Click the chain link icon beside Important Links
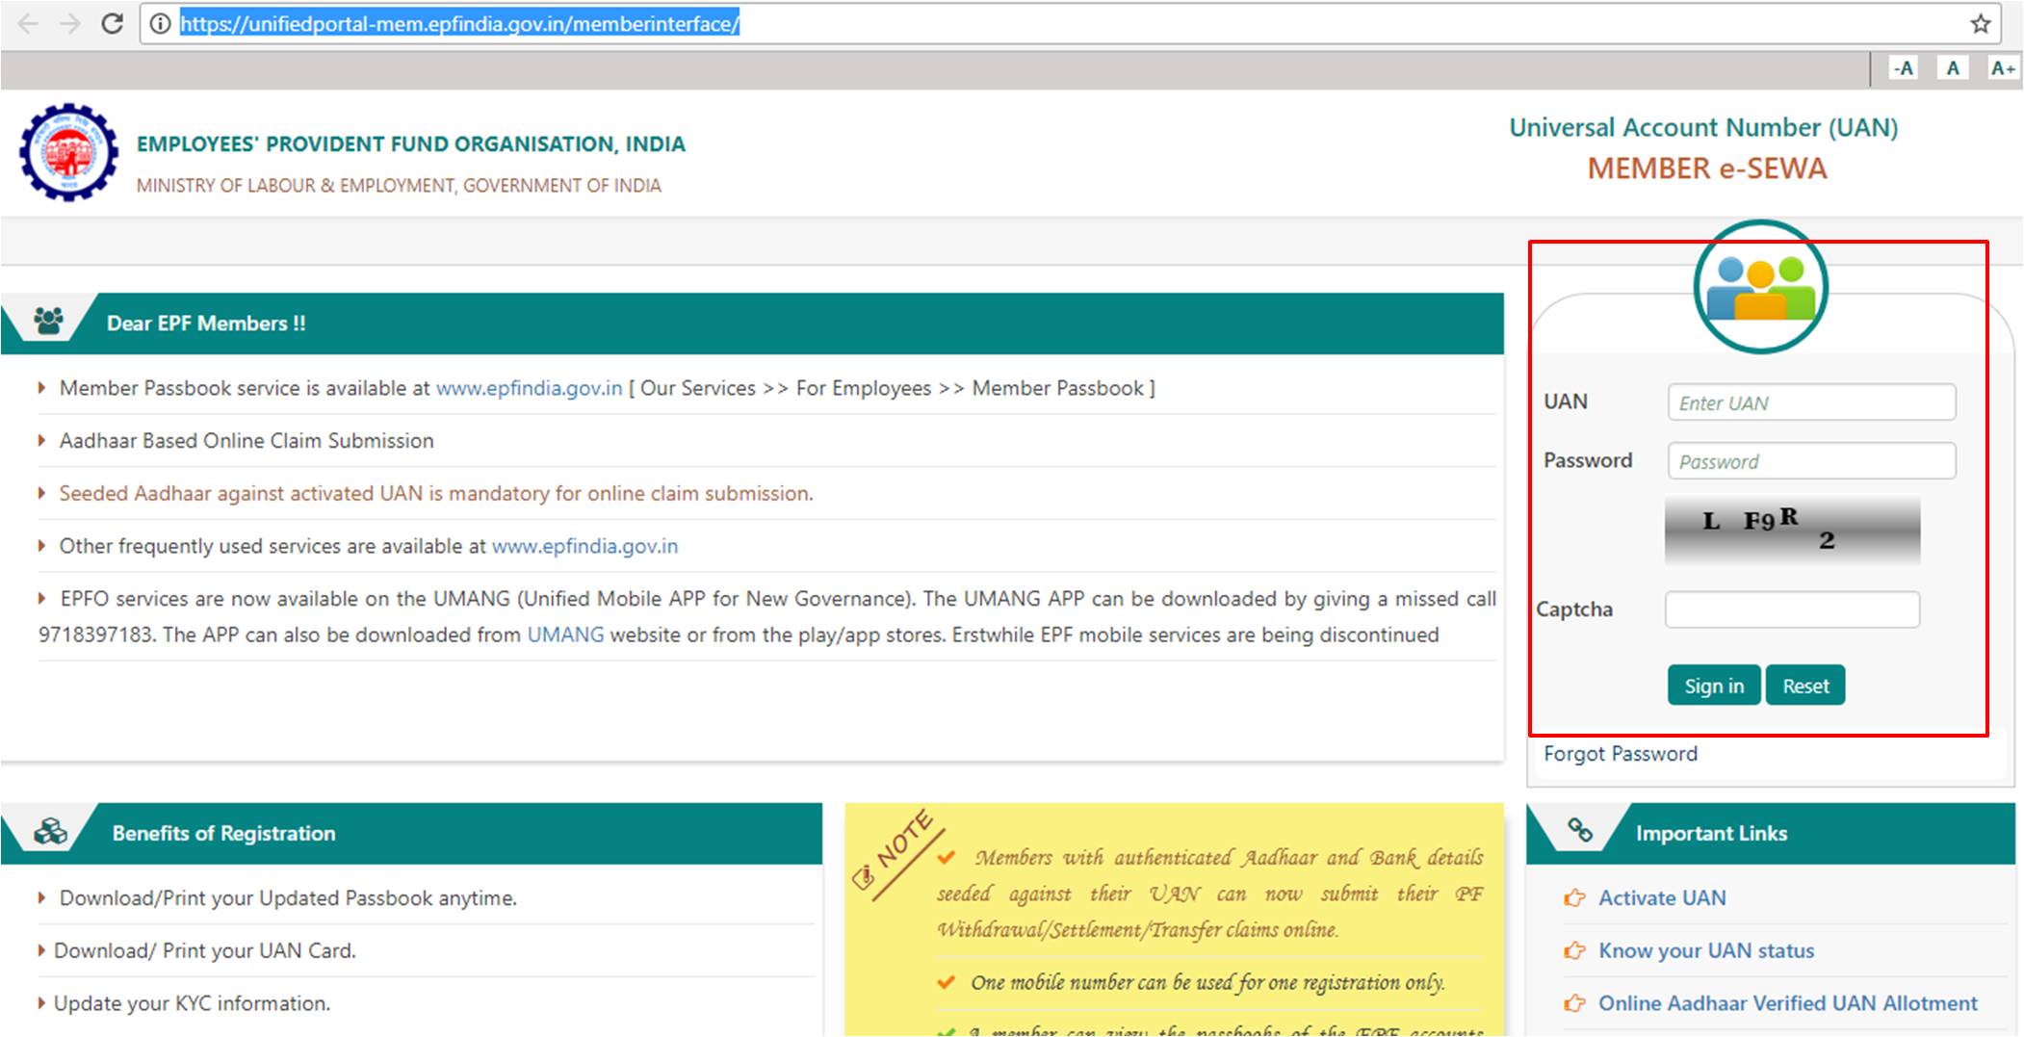The image size is (2024, 1037). (1580, 829)
